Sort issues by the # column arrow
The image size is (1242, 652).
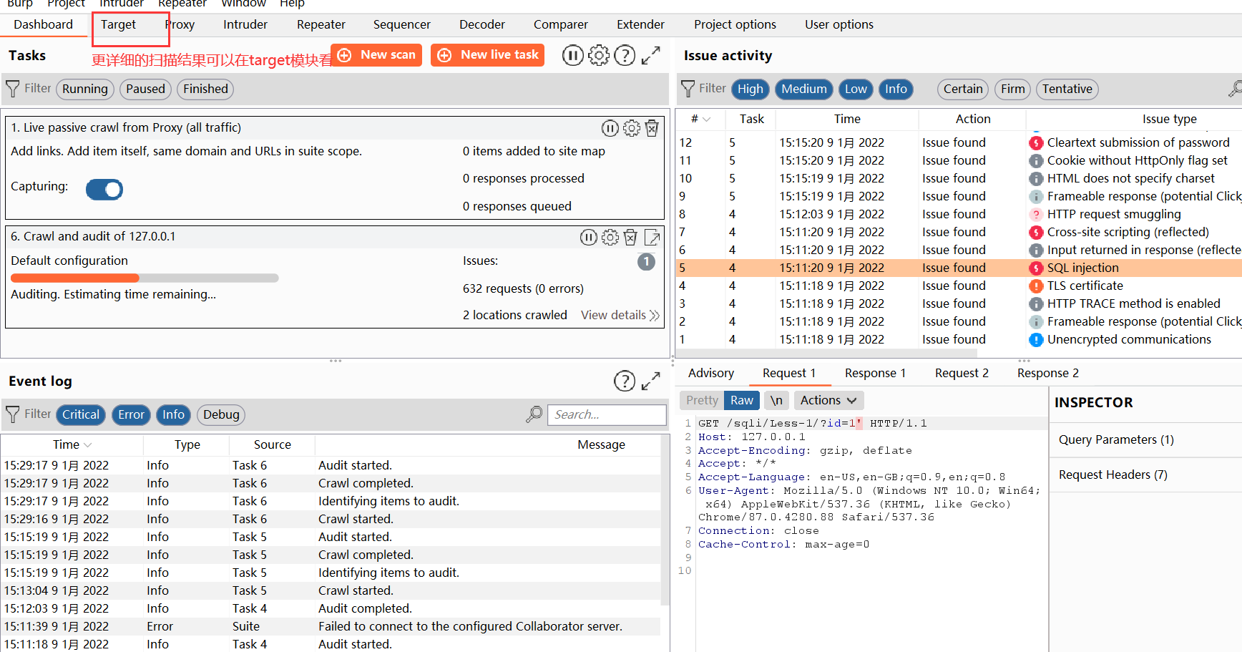(x=707, y=120)
